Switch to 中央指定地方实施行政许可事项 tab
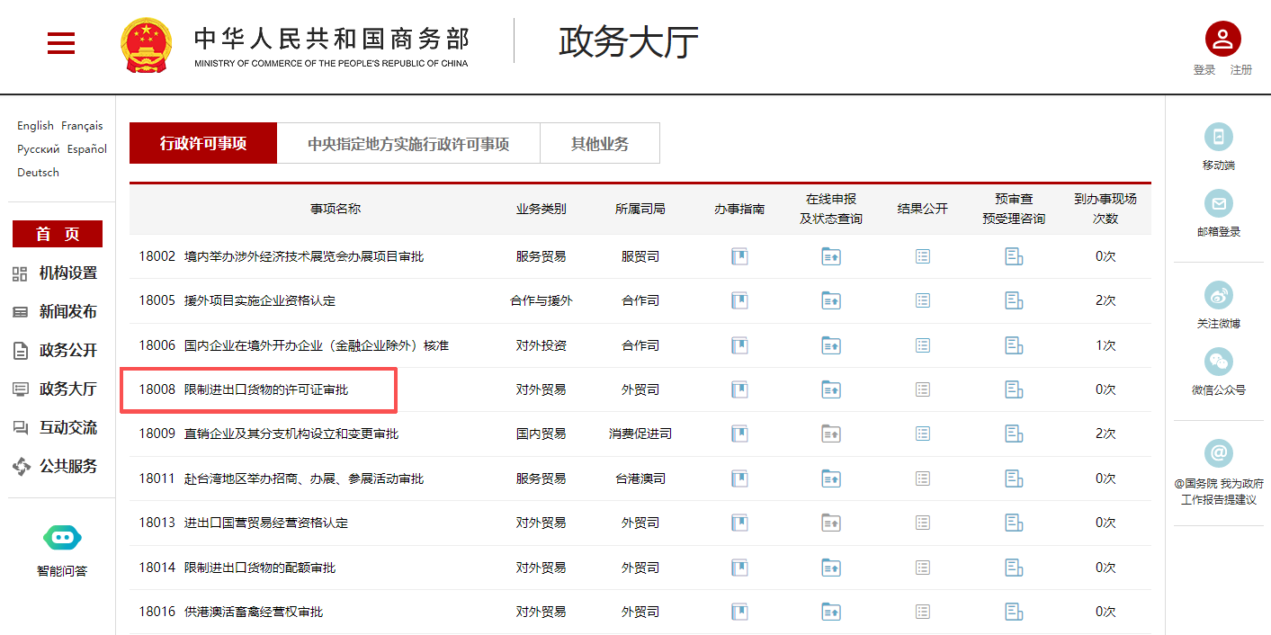 tap(408, 144)
